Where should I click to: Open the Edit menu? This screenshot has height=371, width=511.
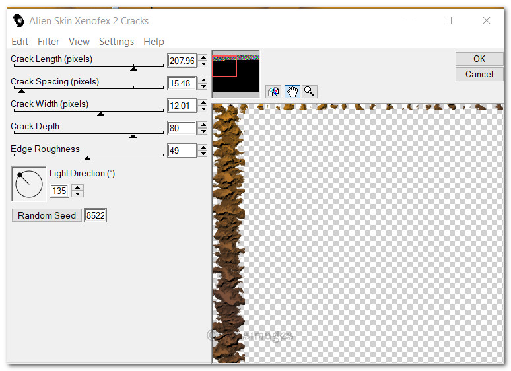click(20, 42)
